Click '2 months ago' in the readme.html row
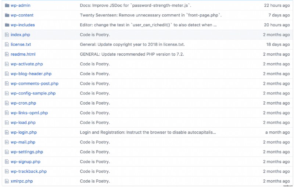The image size is (294, 187). click(276, 54)
